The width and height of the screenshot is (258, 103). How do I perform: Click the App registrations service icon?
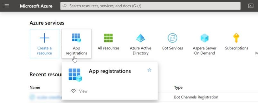(77, 38)
